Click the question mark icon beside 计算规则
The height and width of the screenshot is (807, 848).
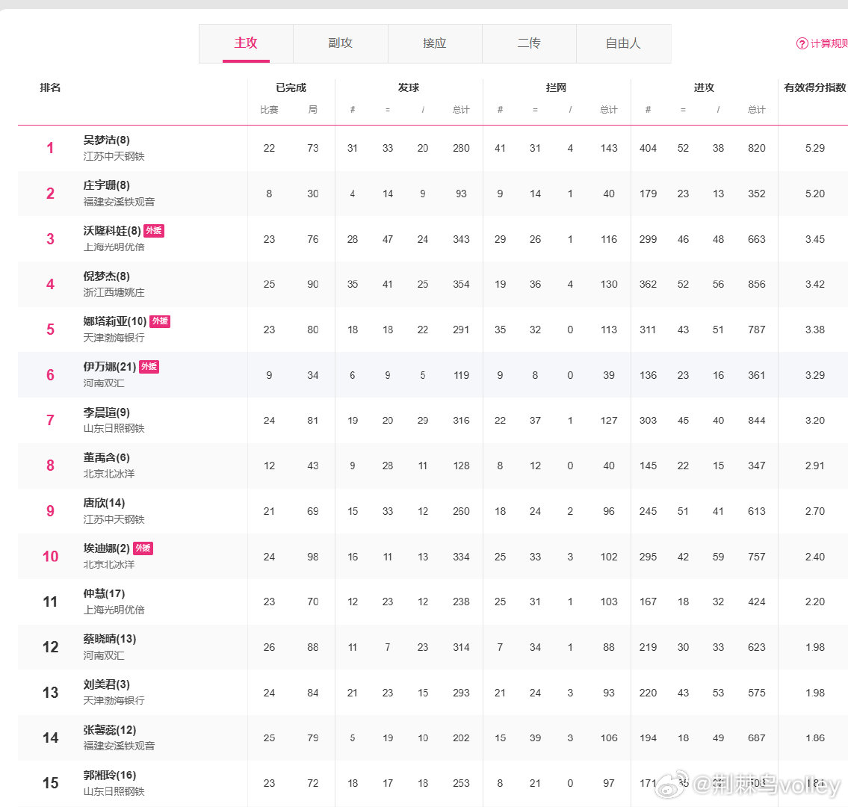(x=802, y=43)
